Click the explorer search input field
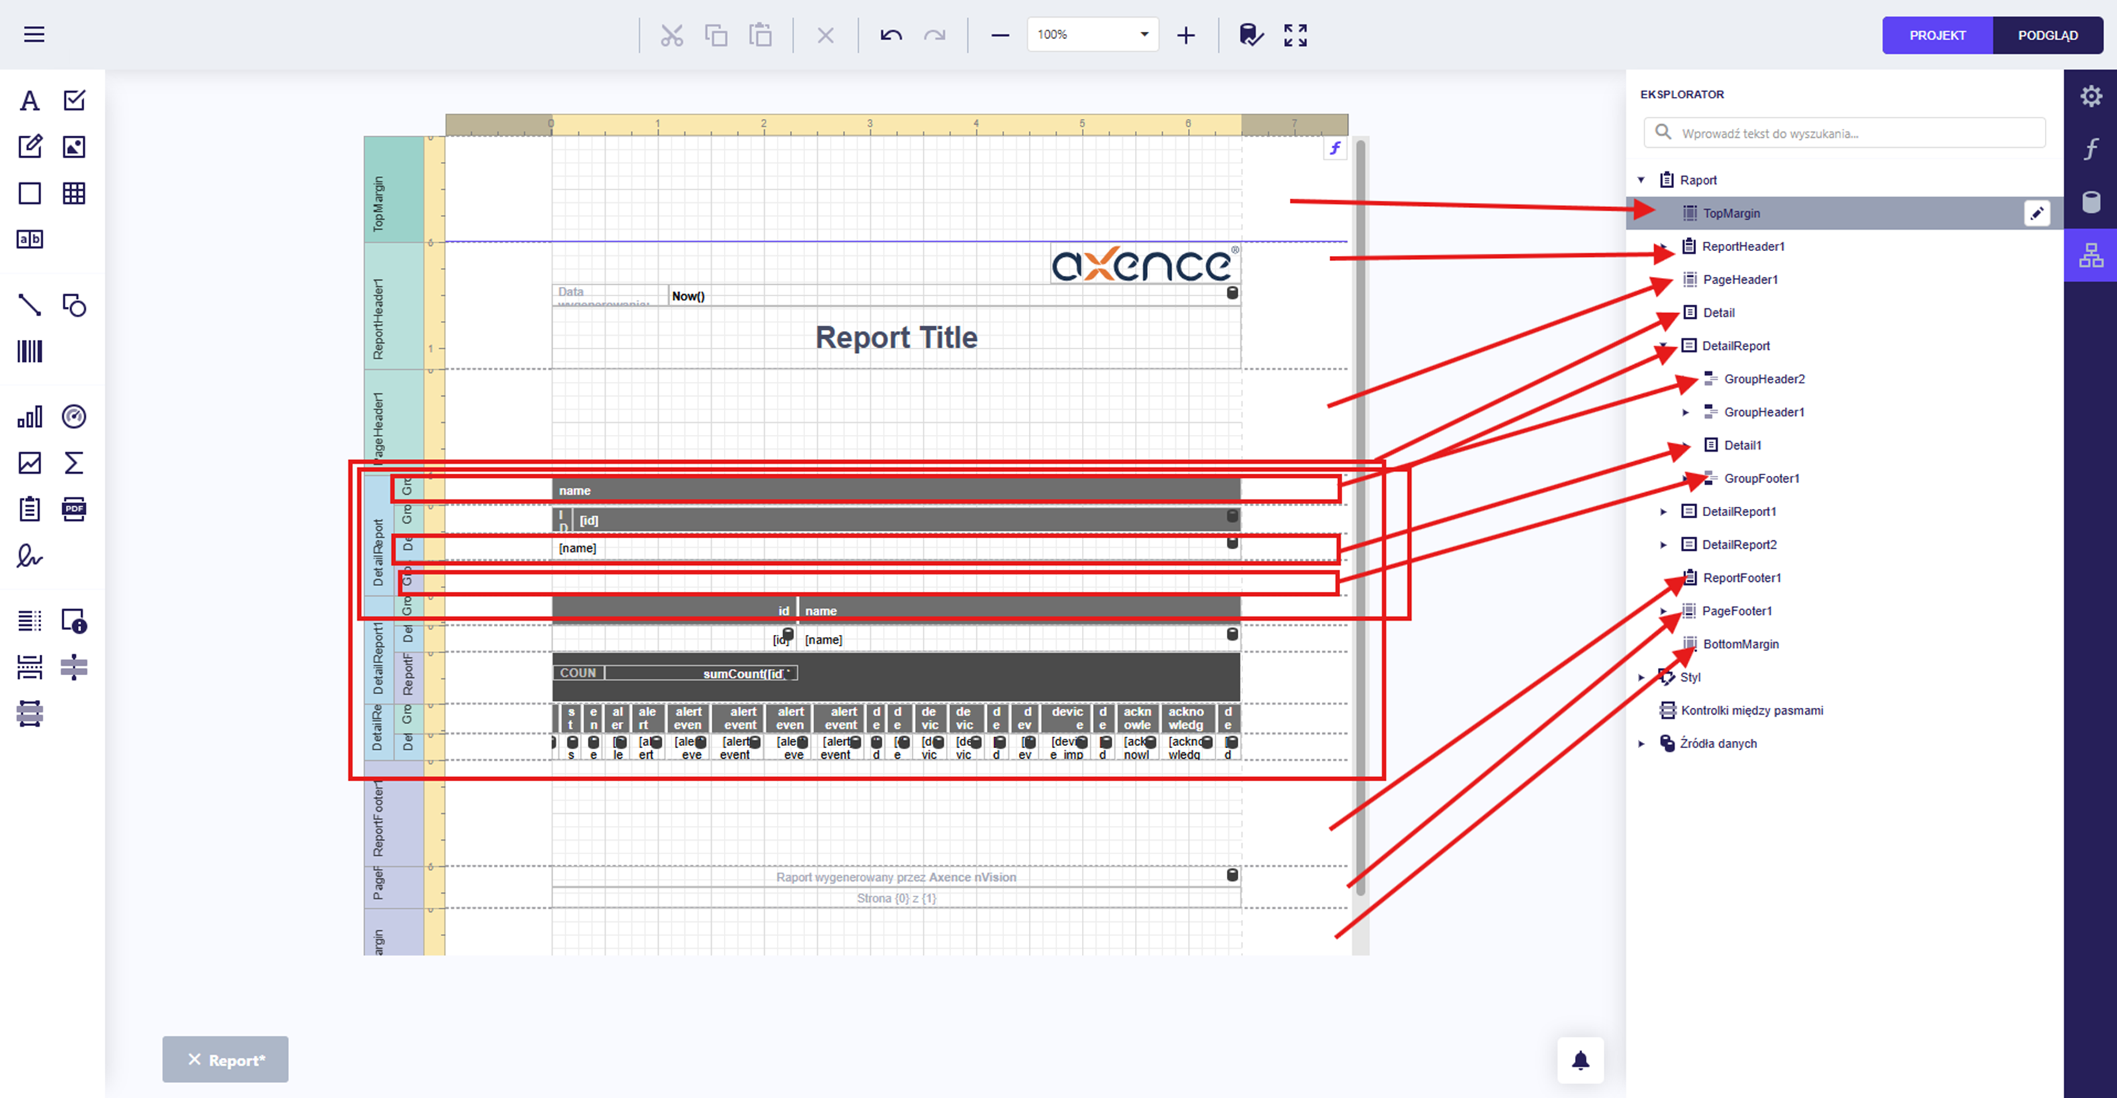The height and width of the screenshot is (1098, 2117). point(1857,133)
